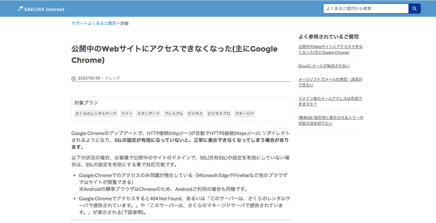Click the bullet mentioning 404 Not Found
This screenshot has width=436, height=223.
tap(185, 206)
